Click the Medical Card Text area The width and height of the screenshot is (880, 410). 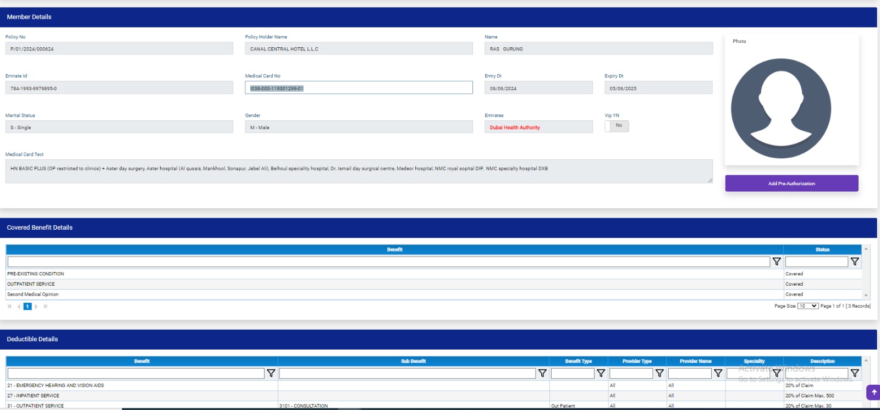pos(359,171)
